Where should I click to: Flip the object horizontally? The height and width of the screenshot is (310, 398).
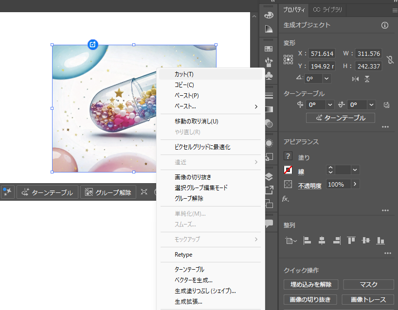click(355, 79)
